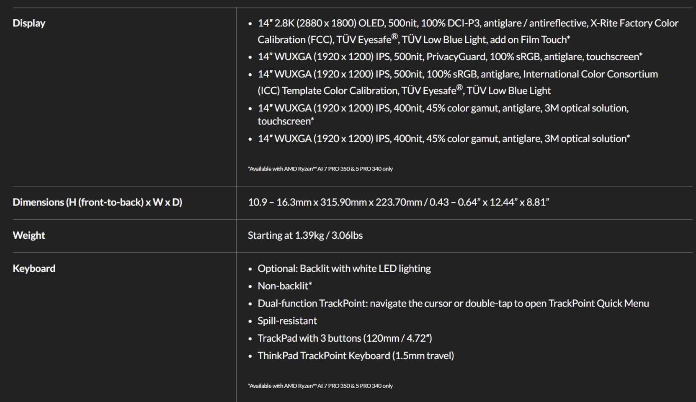
Task: Click the Non-backlit keyboard option
Action: [284, 286]
